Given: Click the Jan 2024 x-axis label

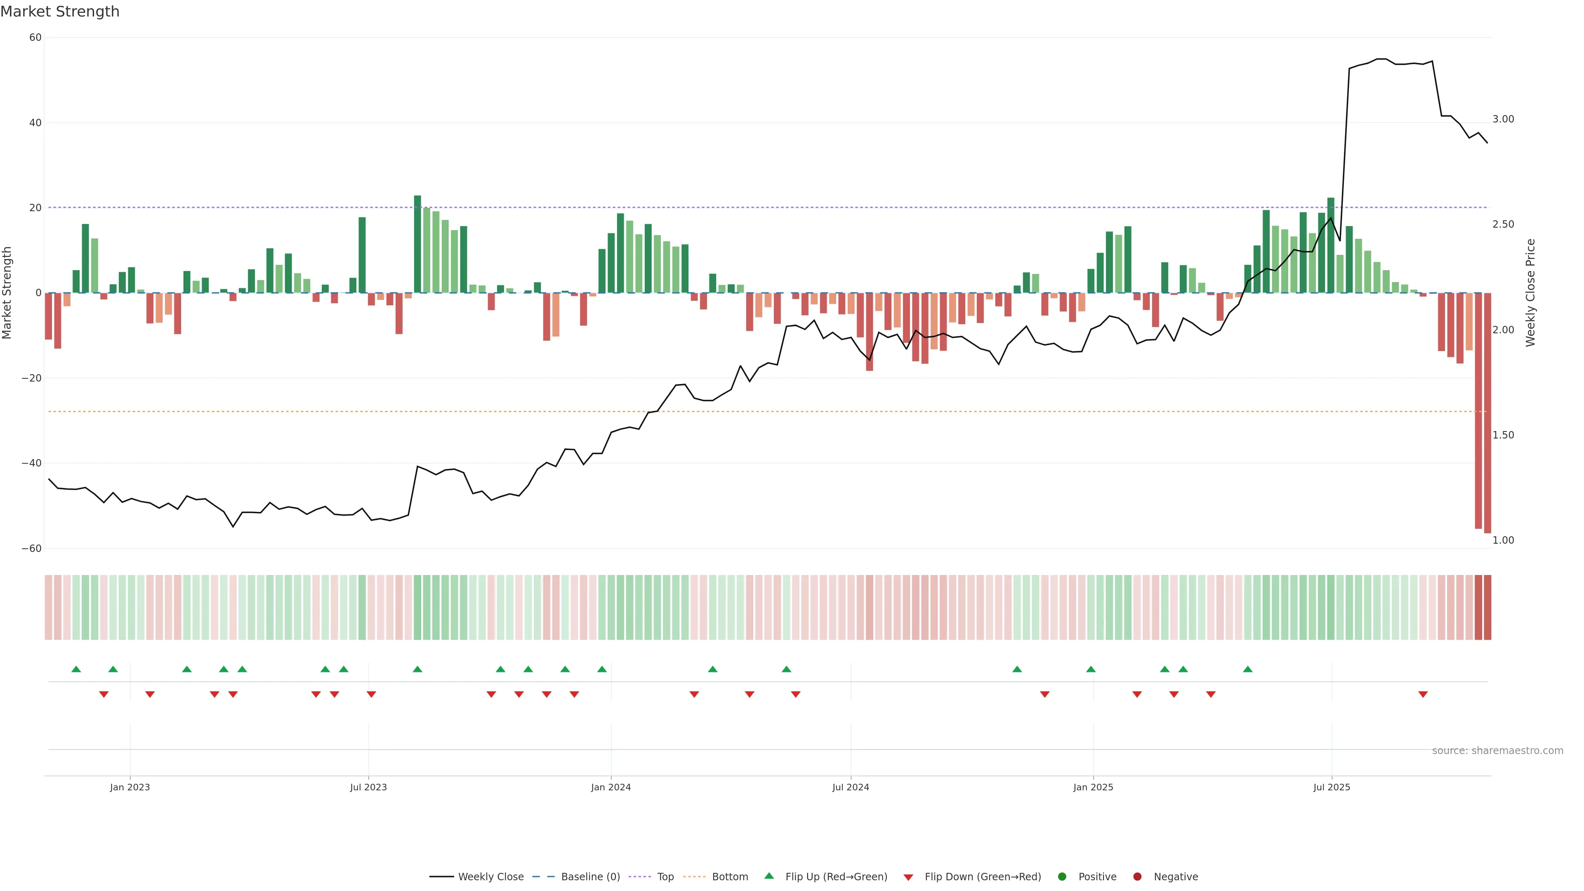Looking at the screenshot, I should click(x=610, y=787).
